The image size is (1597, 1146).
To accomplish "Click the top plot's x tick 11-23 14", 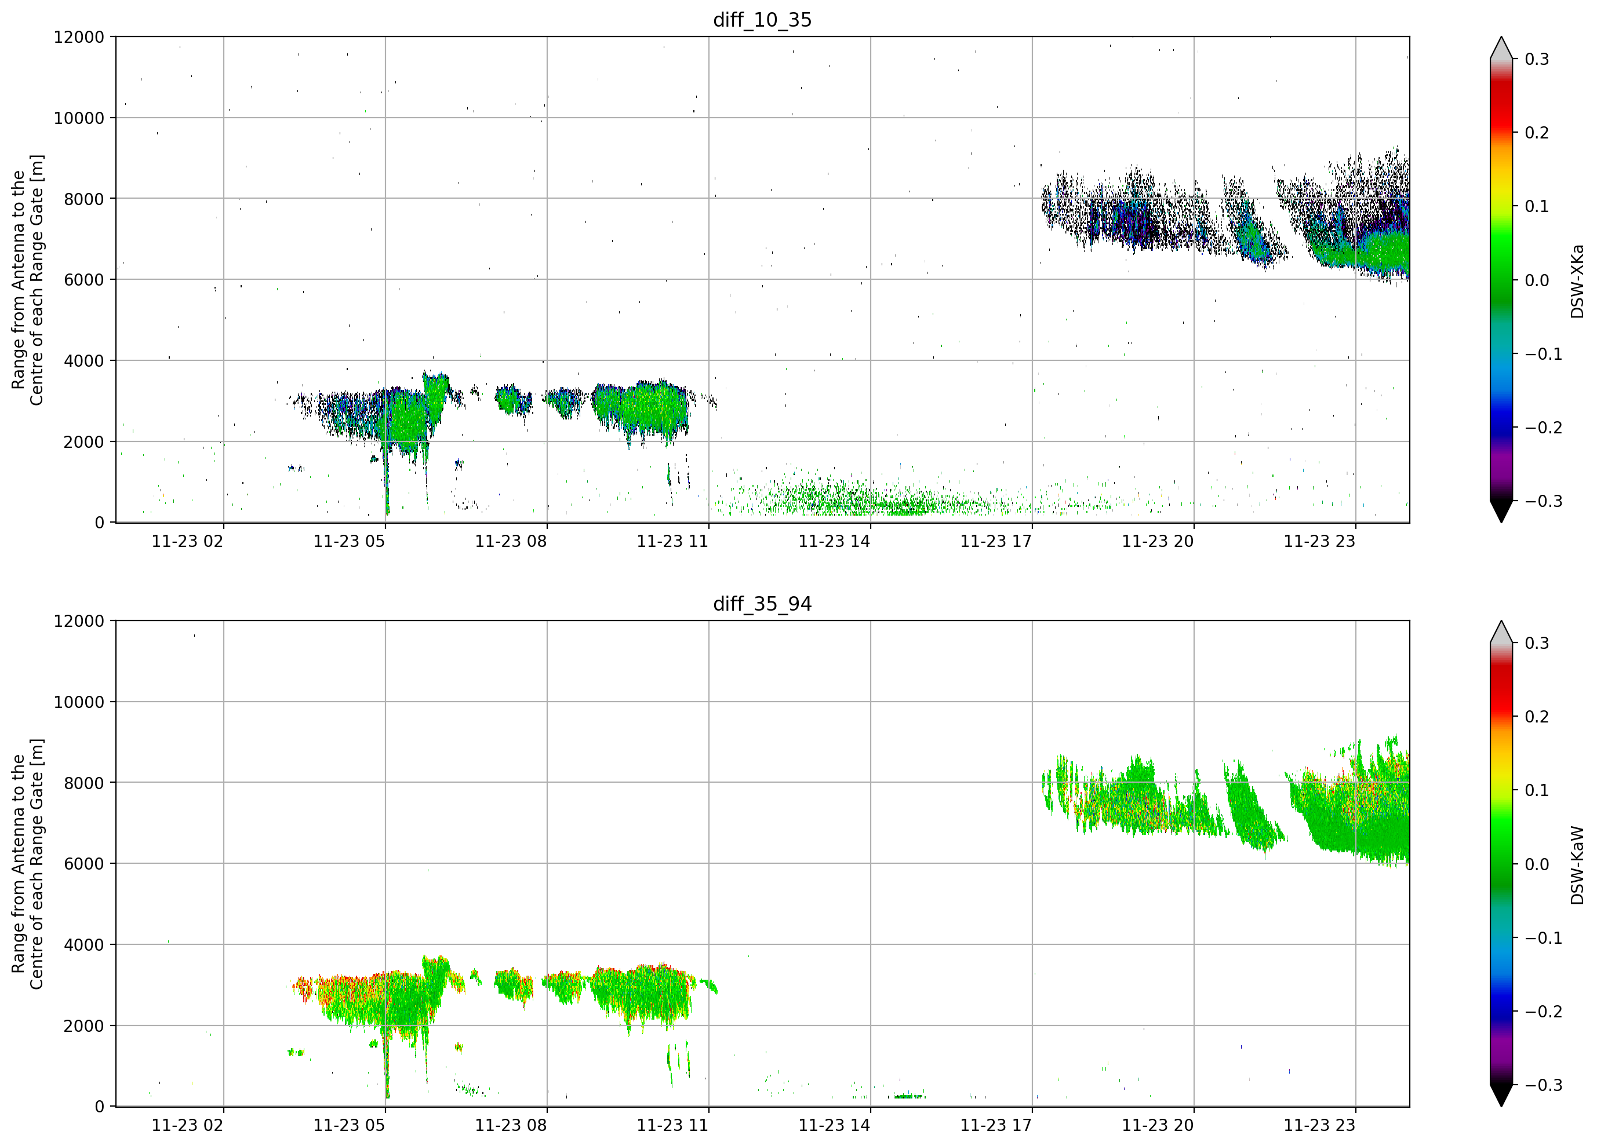I will [x=834, y=541].
